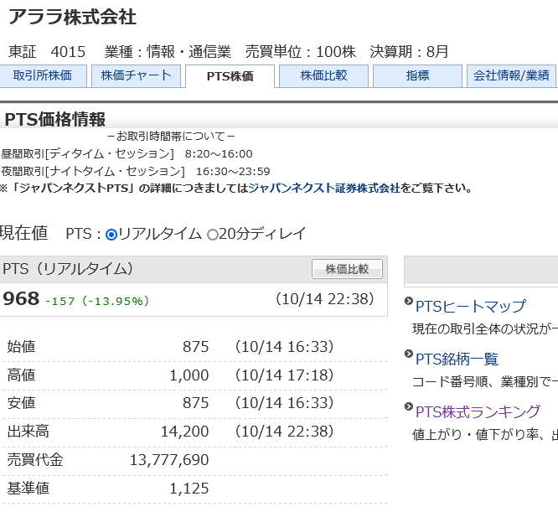Visit the PTS株式ランキング link
Viewport: 558px width, 512px height.
pyautogui.click(x=478, y=411)
